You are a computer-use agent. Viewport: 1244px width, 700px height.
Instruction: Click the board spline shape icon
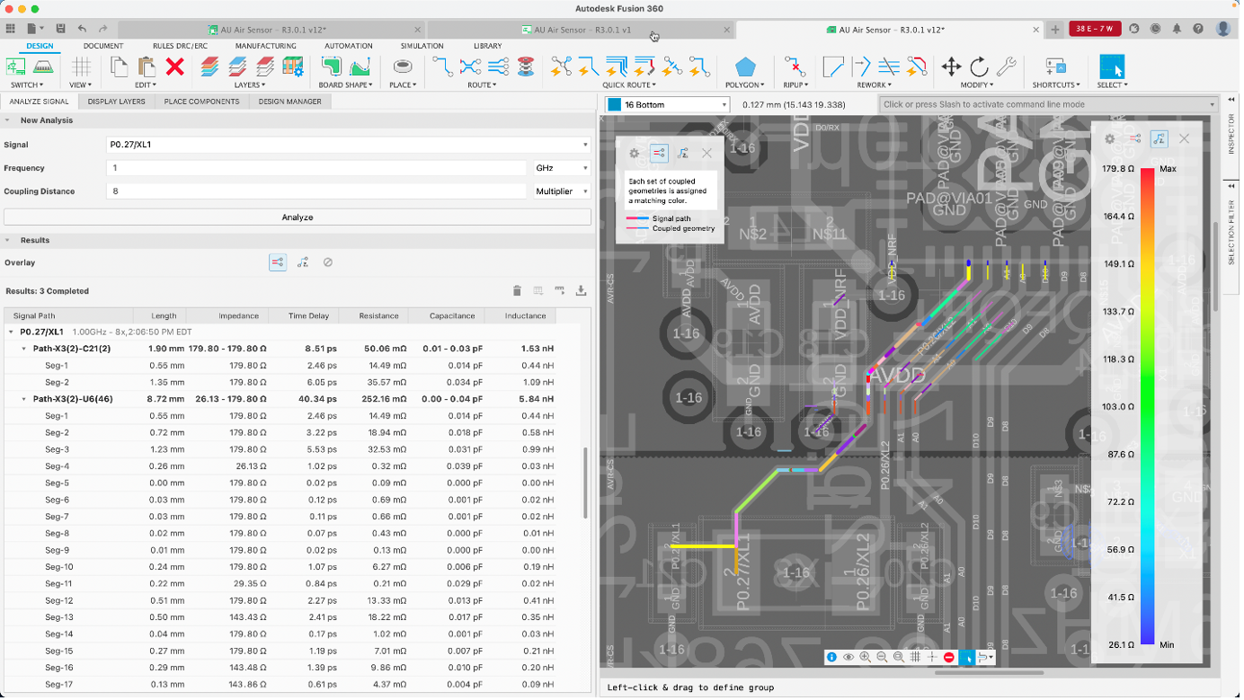[x=360, y=66]
